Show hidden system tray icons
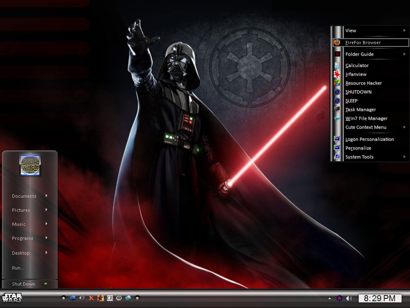This screenshot has width=410, height=308. 330,298
